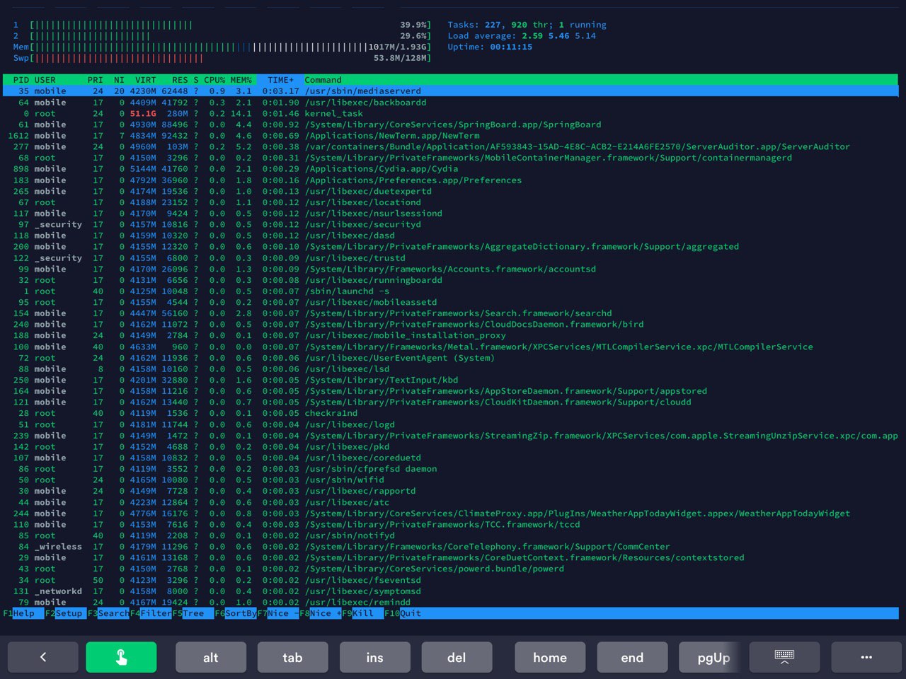Image resolution: width=906 pixels, height=679 pixels.
Task: Tap the end key
Action: [x=632, y=657]
